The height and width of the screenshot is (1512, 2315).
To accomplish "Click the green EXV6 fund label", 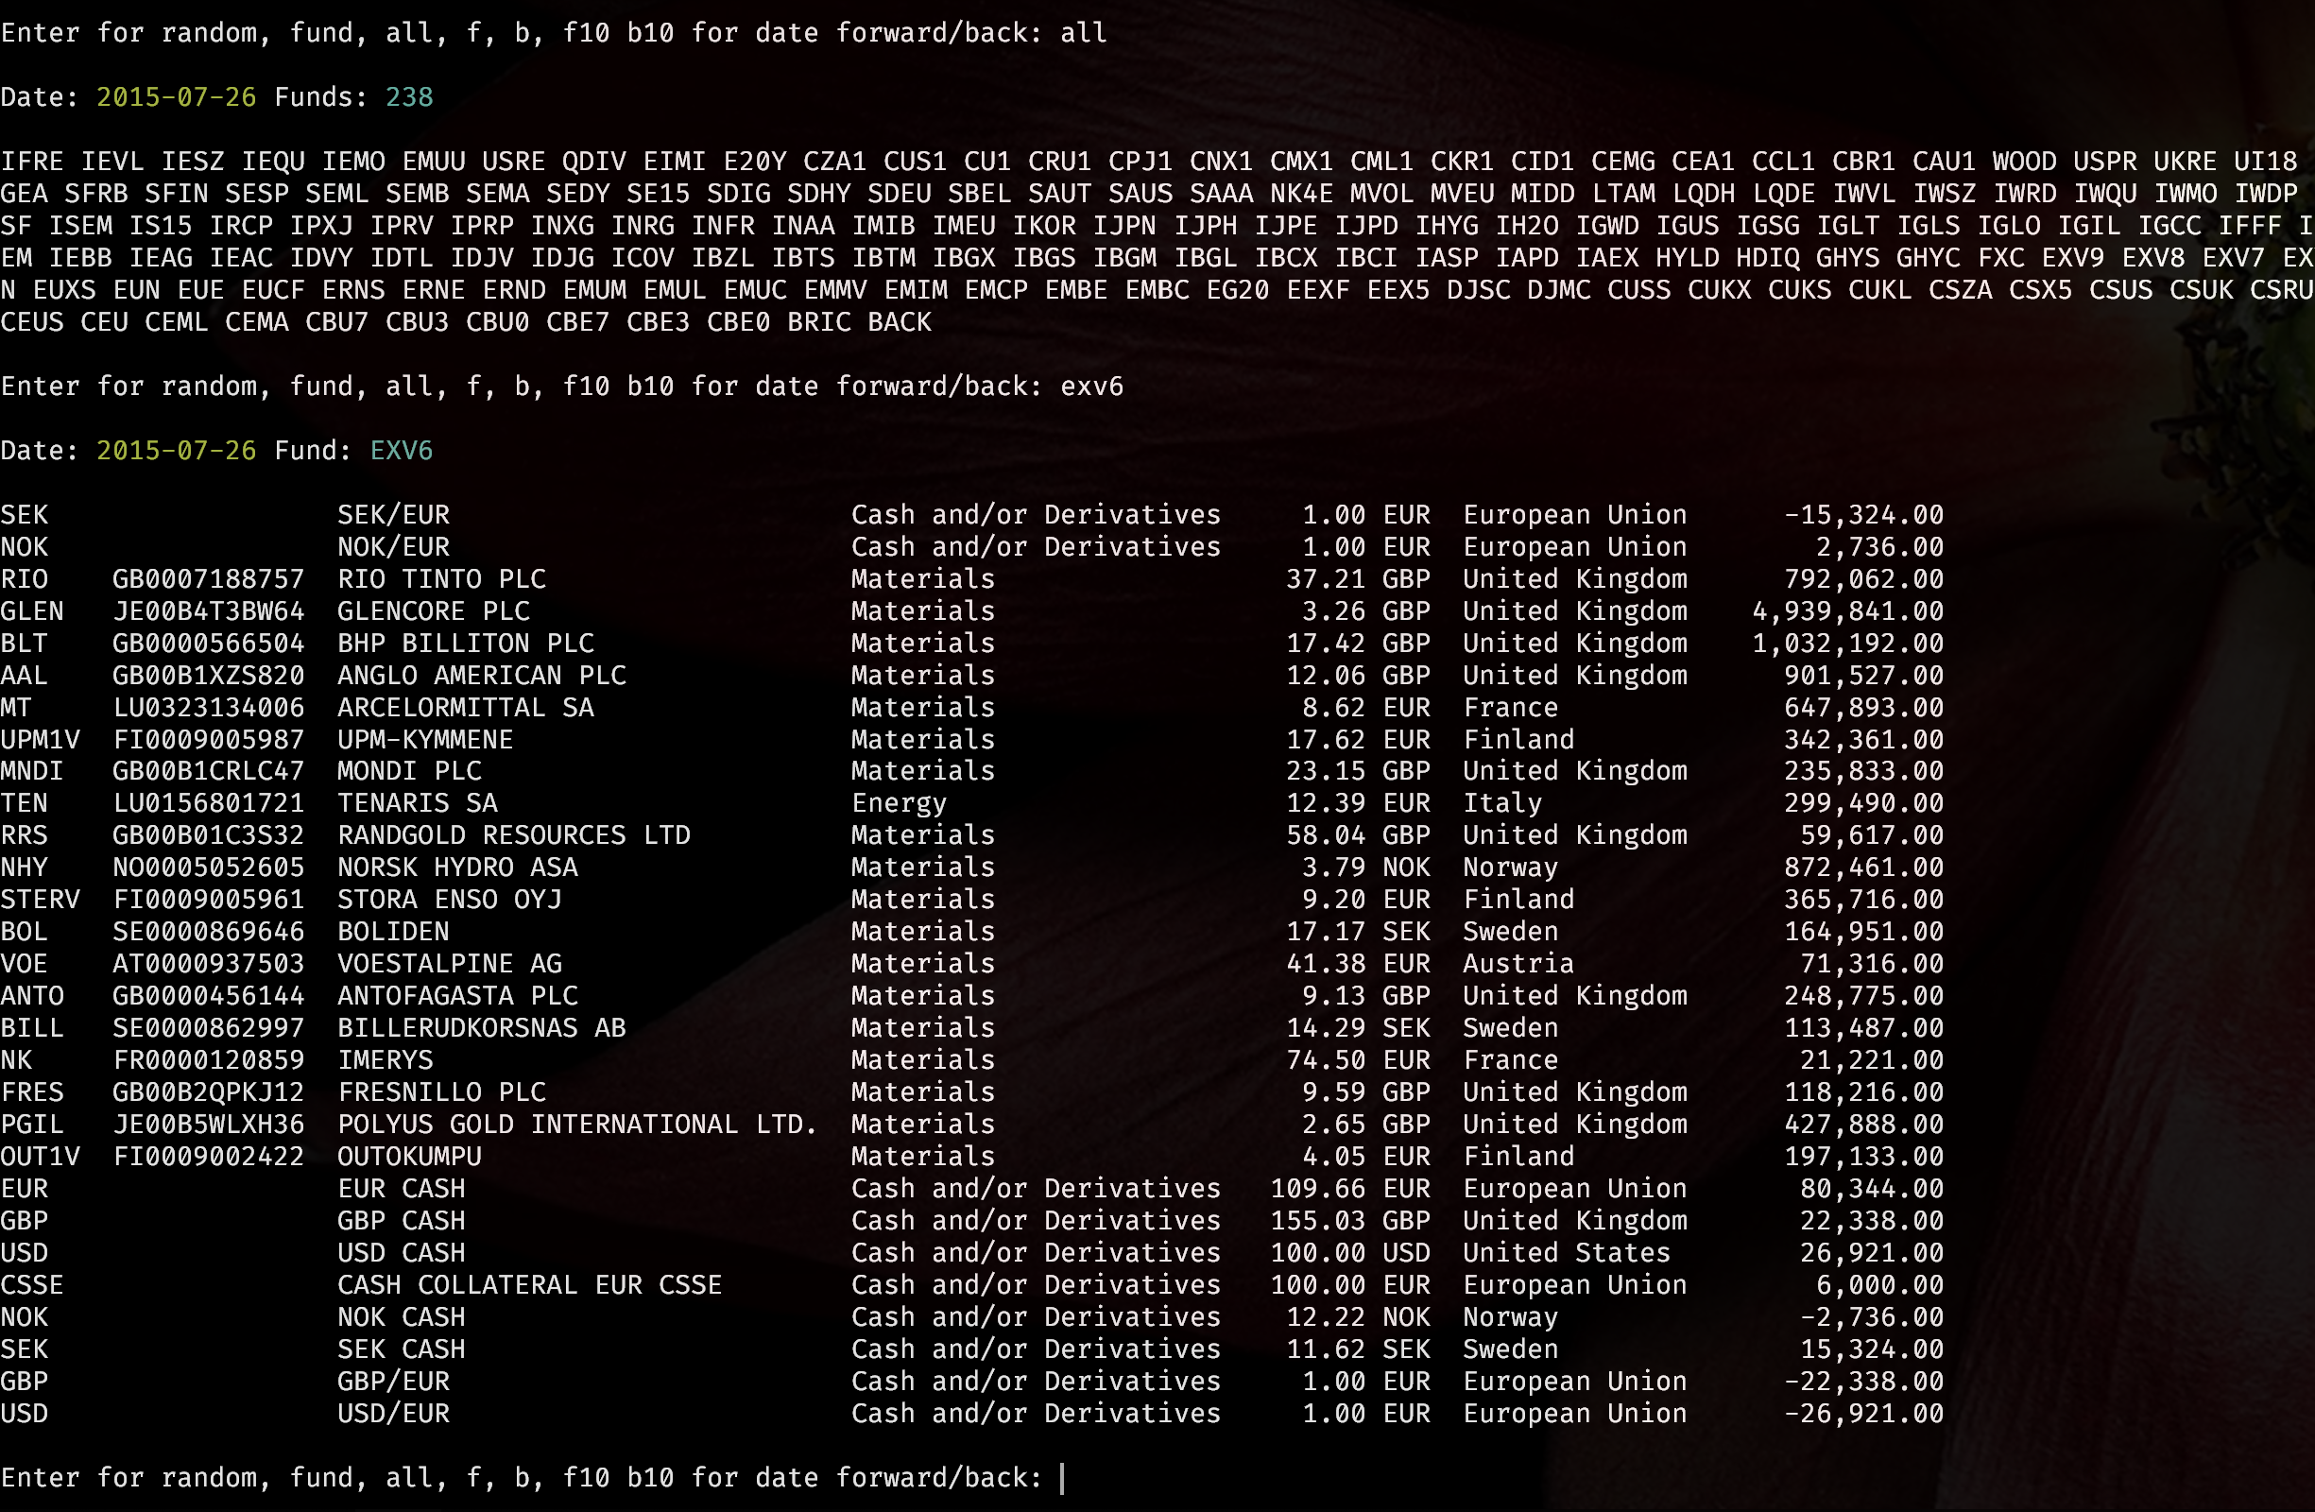I will tap(401, 451).
